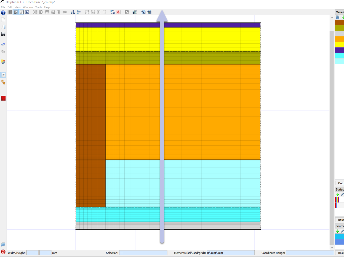Viewport: 344px width, 257px height.
Task: Click the row discretization icon
Action: [99, 12]
